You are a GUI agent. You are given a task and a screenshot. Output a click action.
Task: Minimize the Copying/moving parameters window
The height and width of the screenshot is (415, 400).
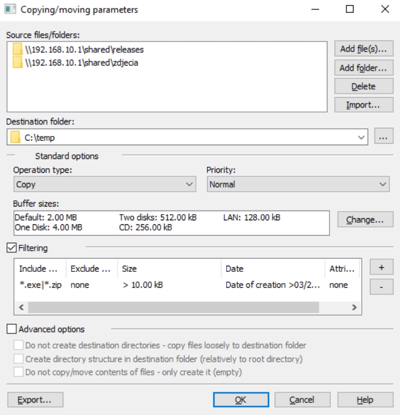315,9
